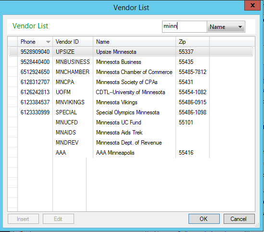Sort by the Vendor ID column header
This screenshot has width=264, height=232.
pyautogui.click(x=73, y=42)
